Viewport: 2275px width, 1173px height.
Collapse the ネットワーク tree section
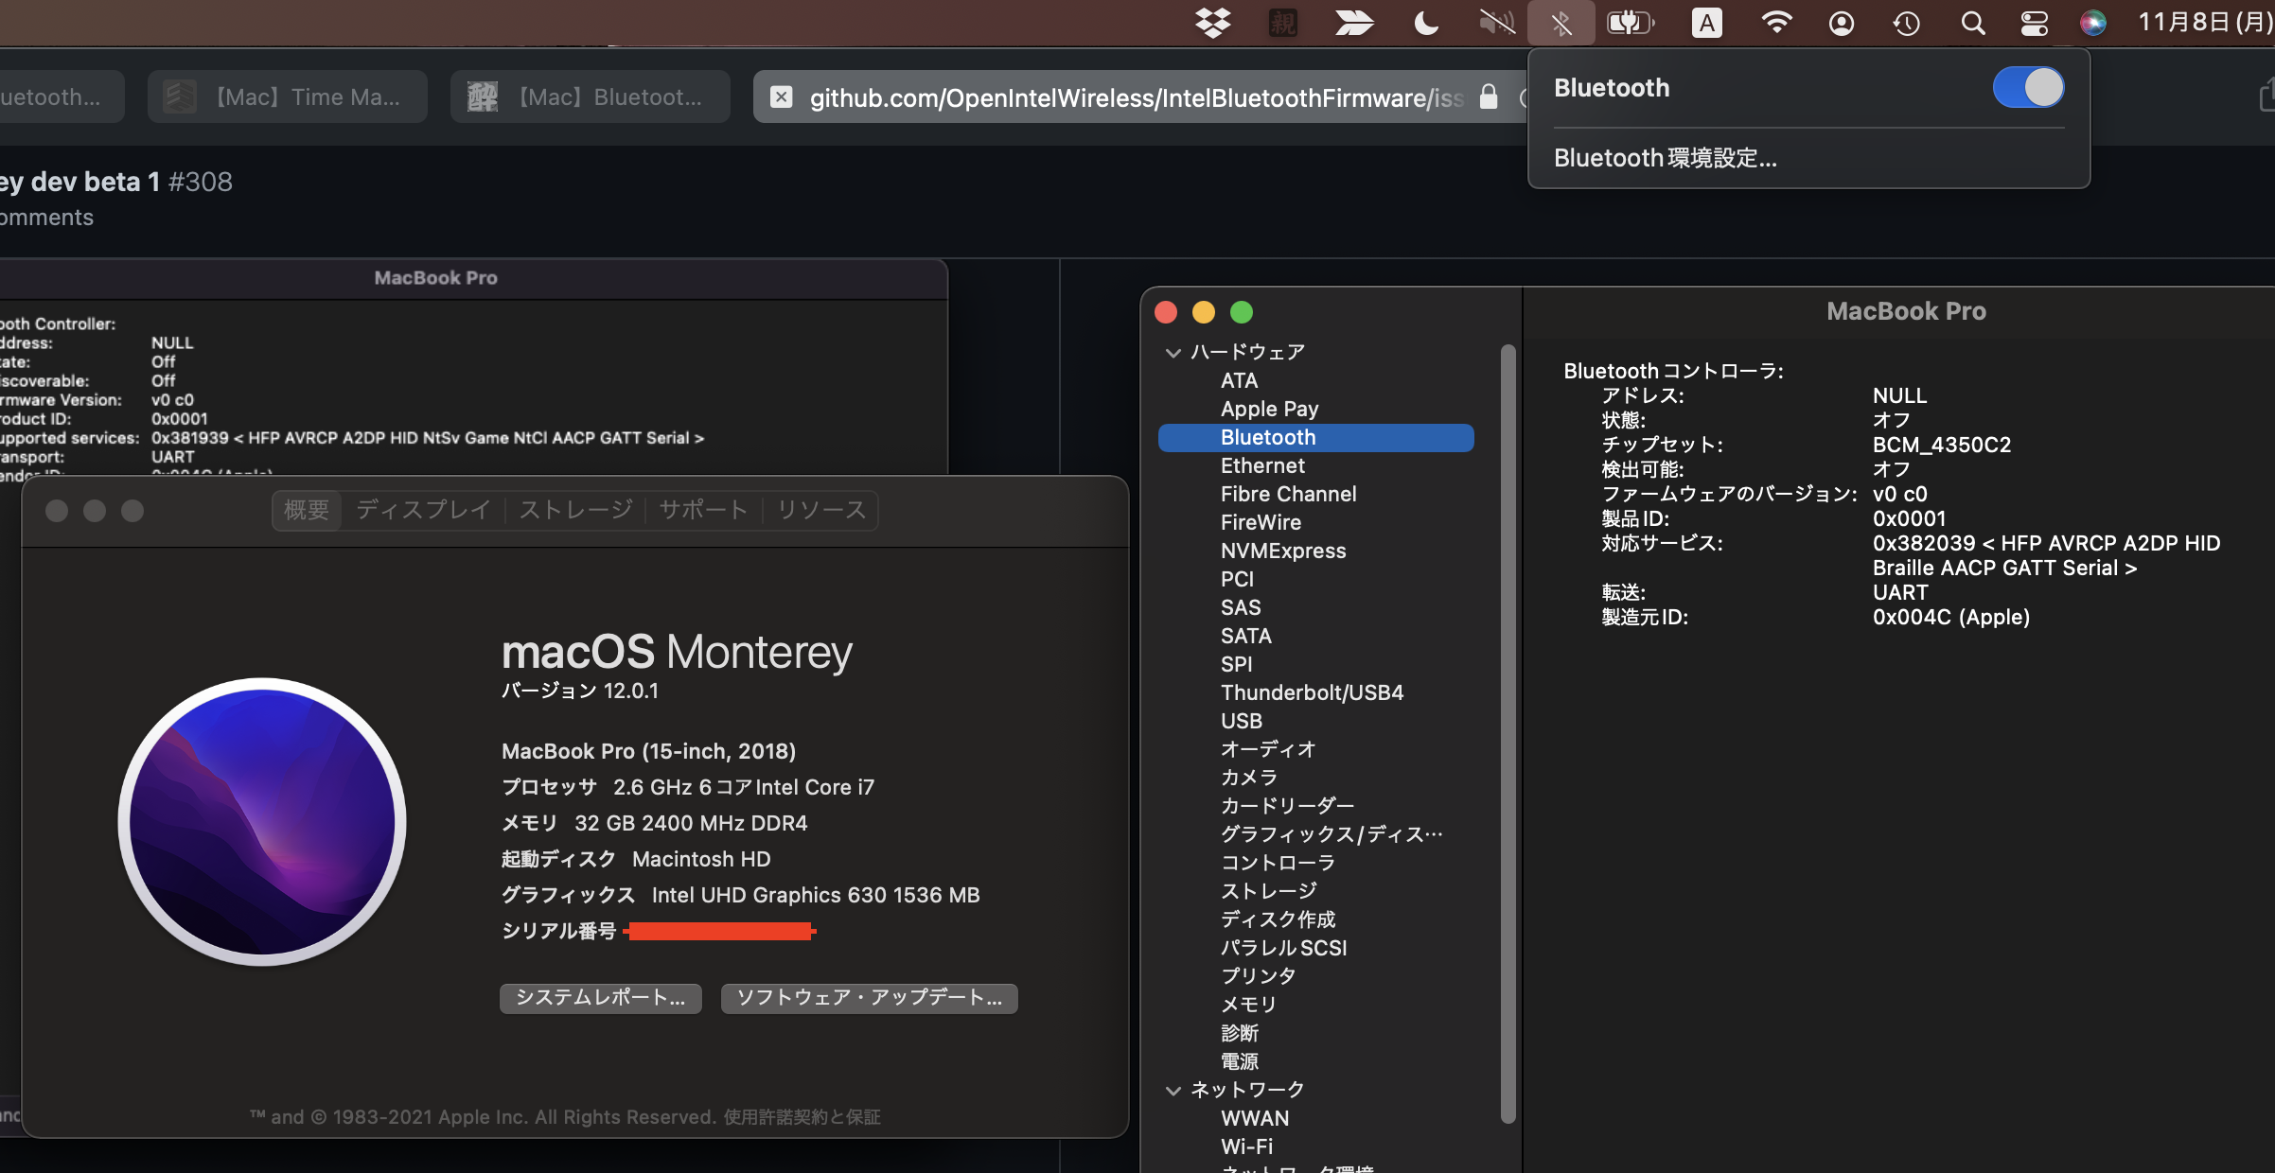pyautogui.click(x=1173, y=1089)
